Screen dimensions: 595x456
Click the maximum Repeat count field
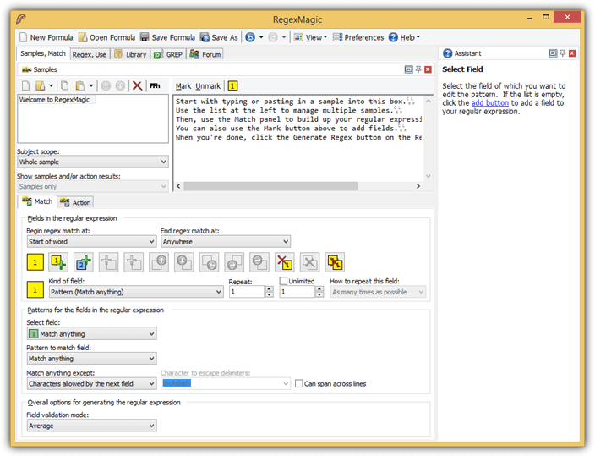point(297,292)
